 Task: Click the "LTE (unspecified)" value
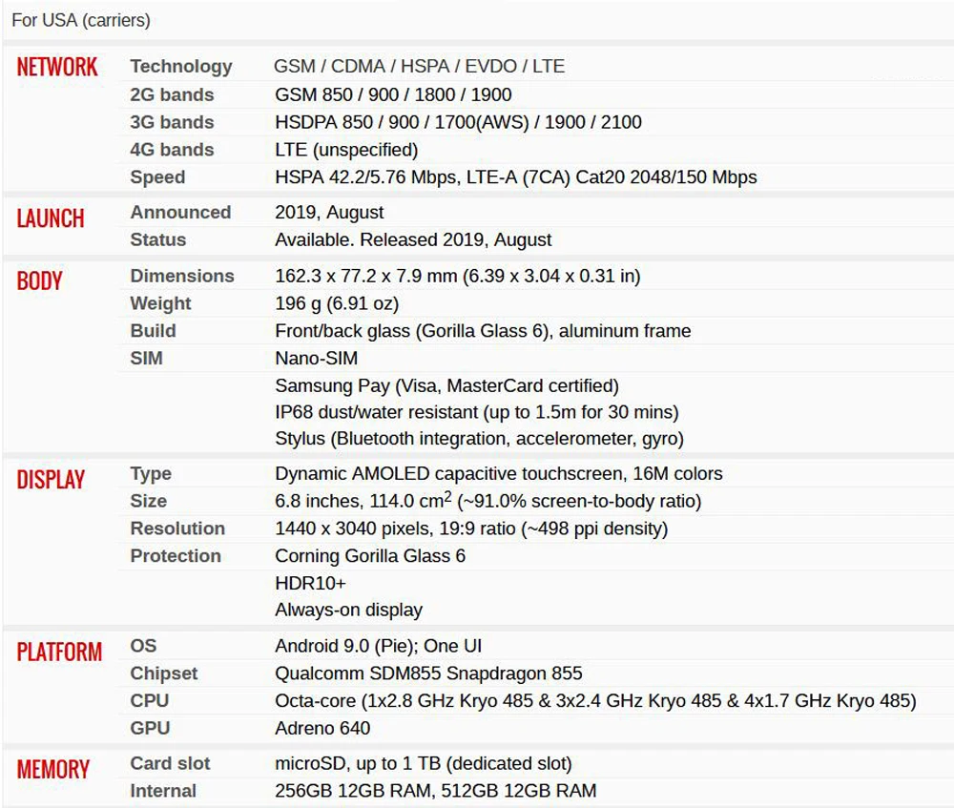[346, 151]
